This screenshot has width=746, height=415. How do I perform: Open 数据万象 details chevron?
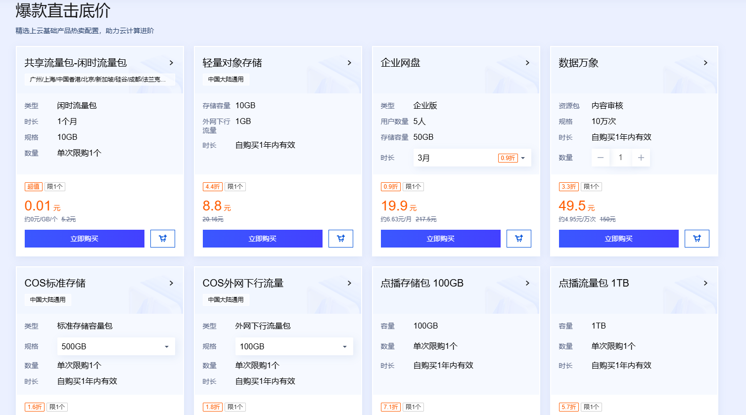pos(705,63)
